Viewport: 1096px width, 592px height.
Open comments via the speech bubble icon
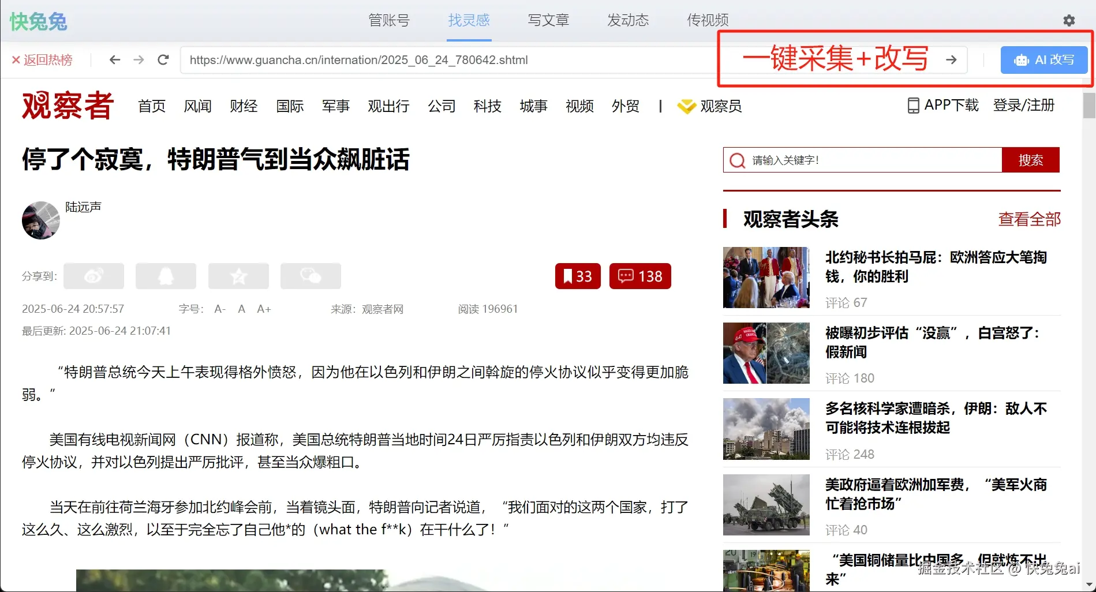[639, 276]
